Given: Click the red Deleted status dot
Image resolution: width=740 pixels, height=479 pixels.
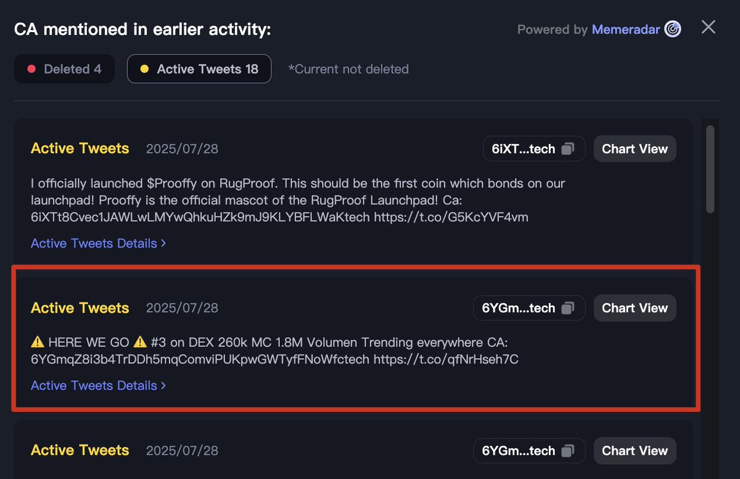Looking at the screenshot, I should coord(31,69).
